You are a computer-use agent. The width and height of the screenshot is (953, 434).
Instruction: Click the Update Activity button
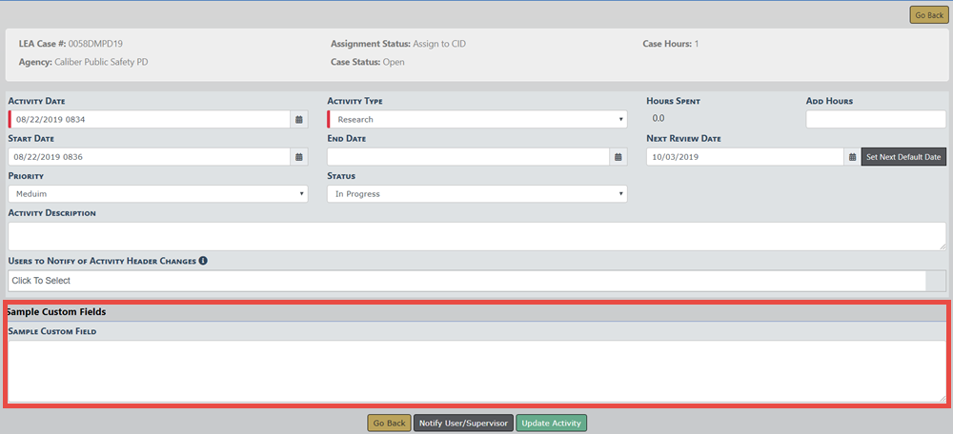tap(552, 423)
